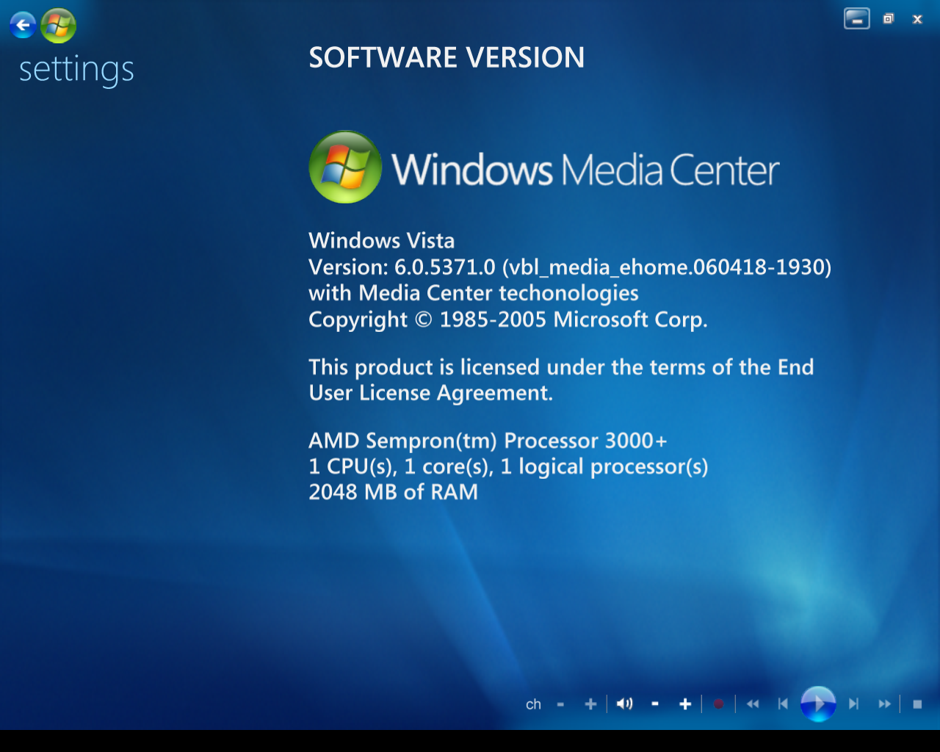The image size is (940, 752).
Task: Mute audio with the speaker icon
Action: [x=624, y=704]
